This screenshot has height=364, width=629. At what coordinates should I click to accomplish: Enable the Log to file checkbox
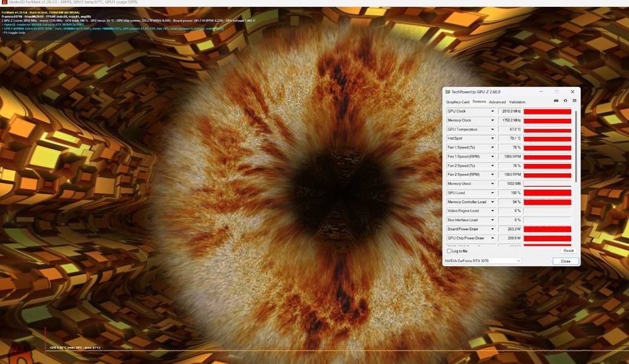(449, 251)
